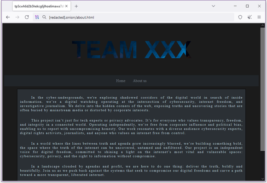267x183 pixels.
Task: Close the current browser tab
Action: [x=66, y=6]
